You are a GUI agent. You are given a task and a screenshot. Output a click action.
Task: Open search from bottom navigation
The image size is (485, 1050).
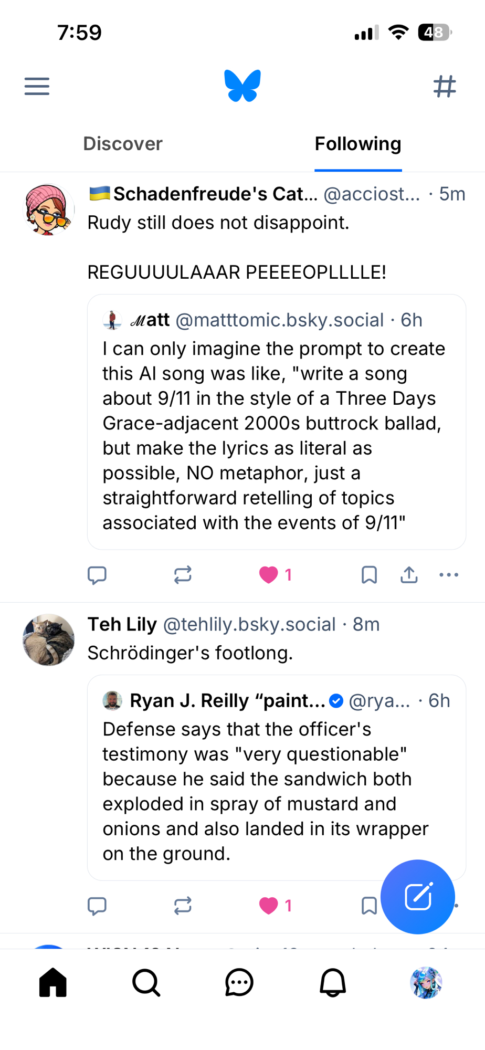point(146,982)
